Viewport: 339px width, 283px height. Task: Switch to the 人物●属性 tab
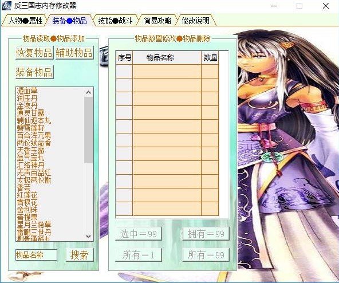[x=25, y=21]
